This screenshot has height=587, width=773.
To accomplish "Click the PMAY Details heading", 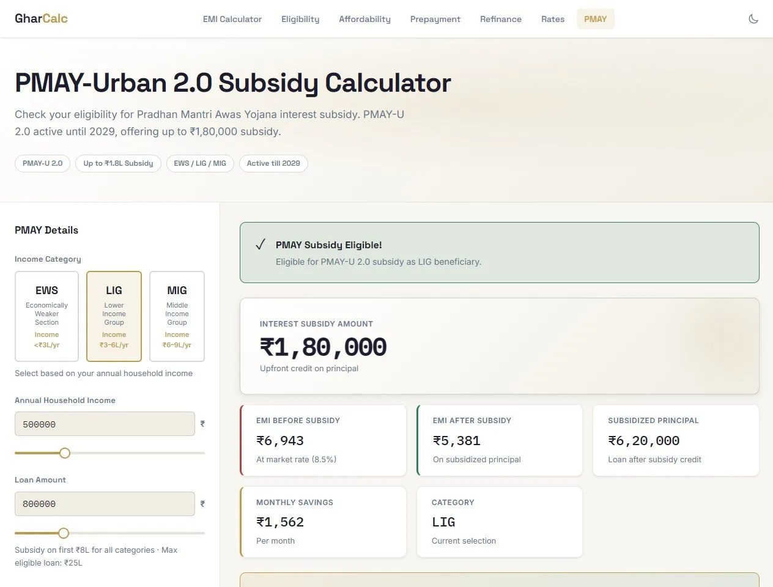I will [46, 230].
